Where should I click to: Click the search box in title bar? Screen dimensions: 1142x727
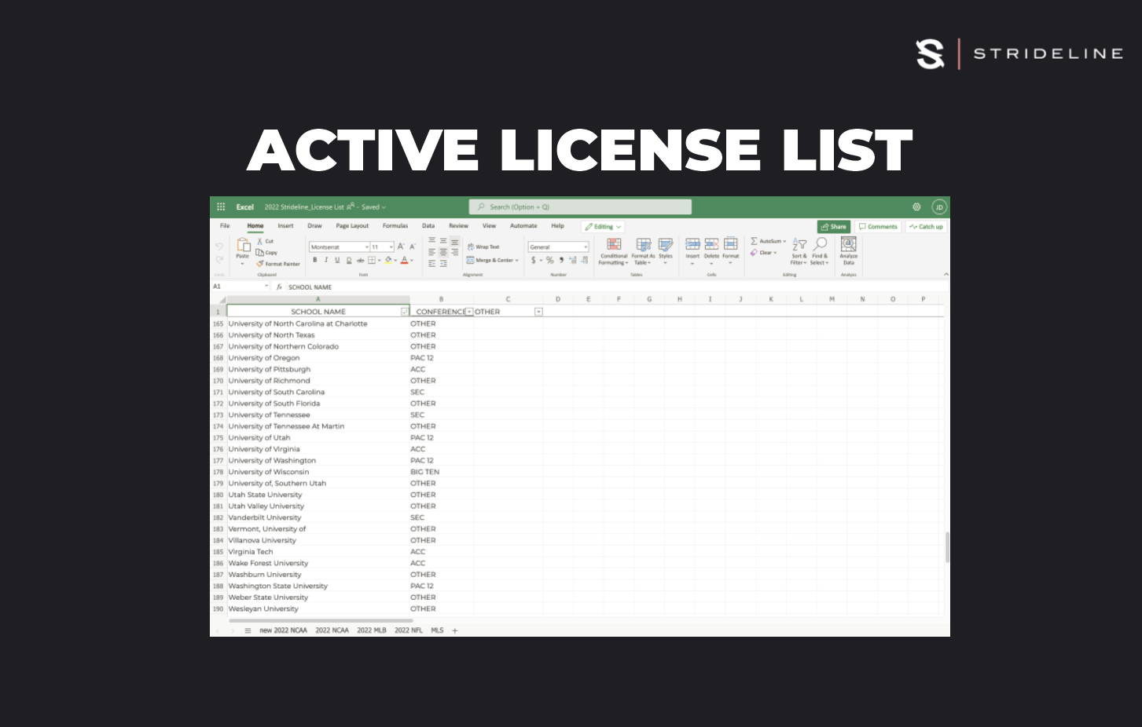point(581,207)
